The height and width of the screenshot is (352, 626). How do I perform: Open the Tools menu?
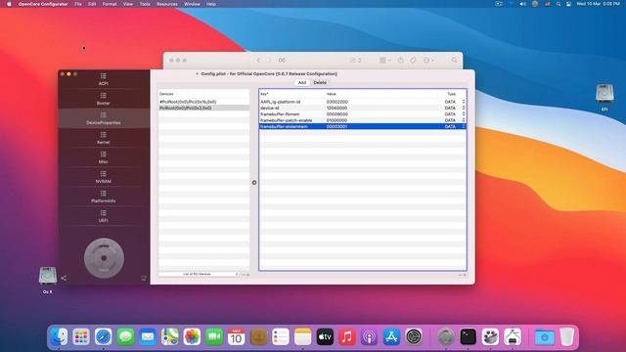tap(145, 4)
